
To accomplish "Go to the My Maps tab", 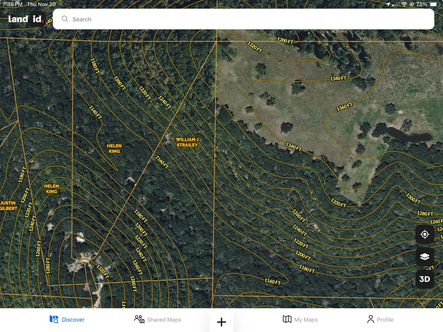I will (300, 319).
